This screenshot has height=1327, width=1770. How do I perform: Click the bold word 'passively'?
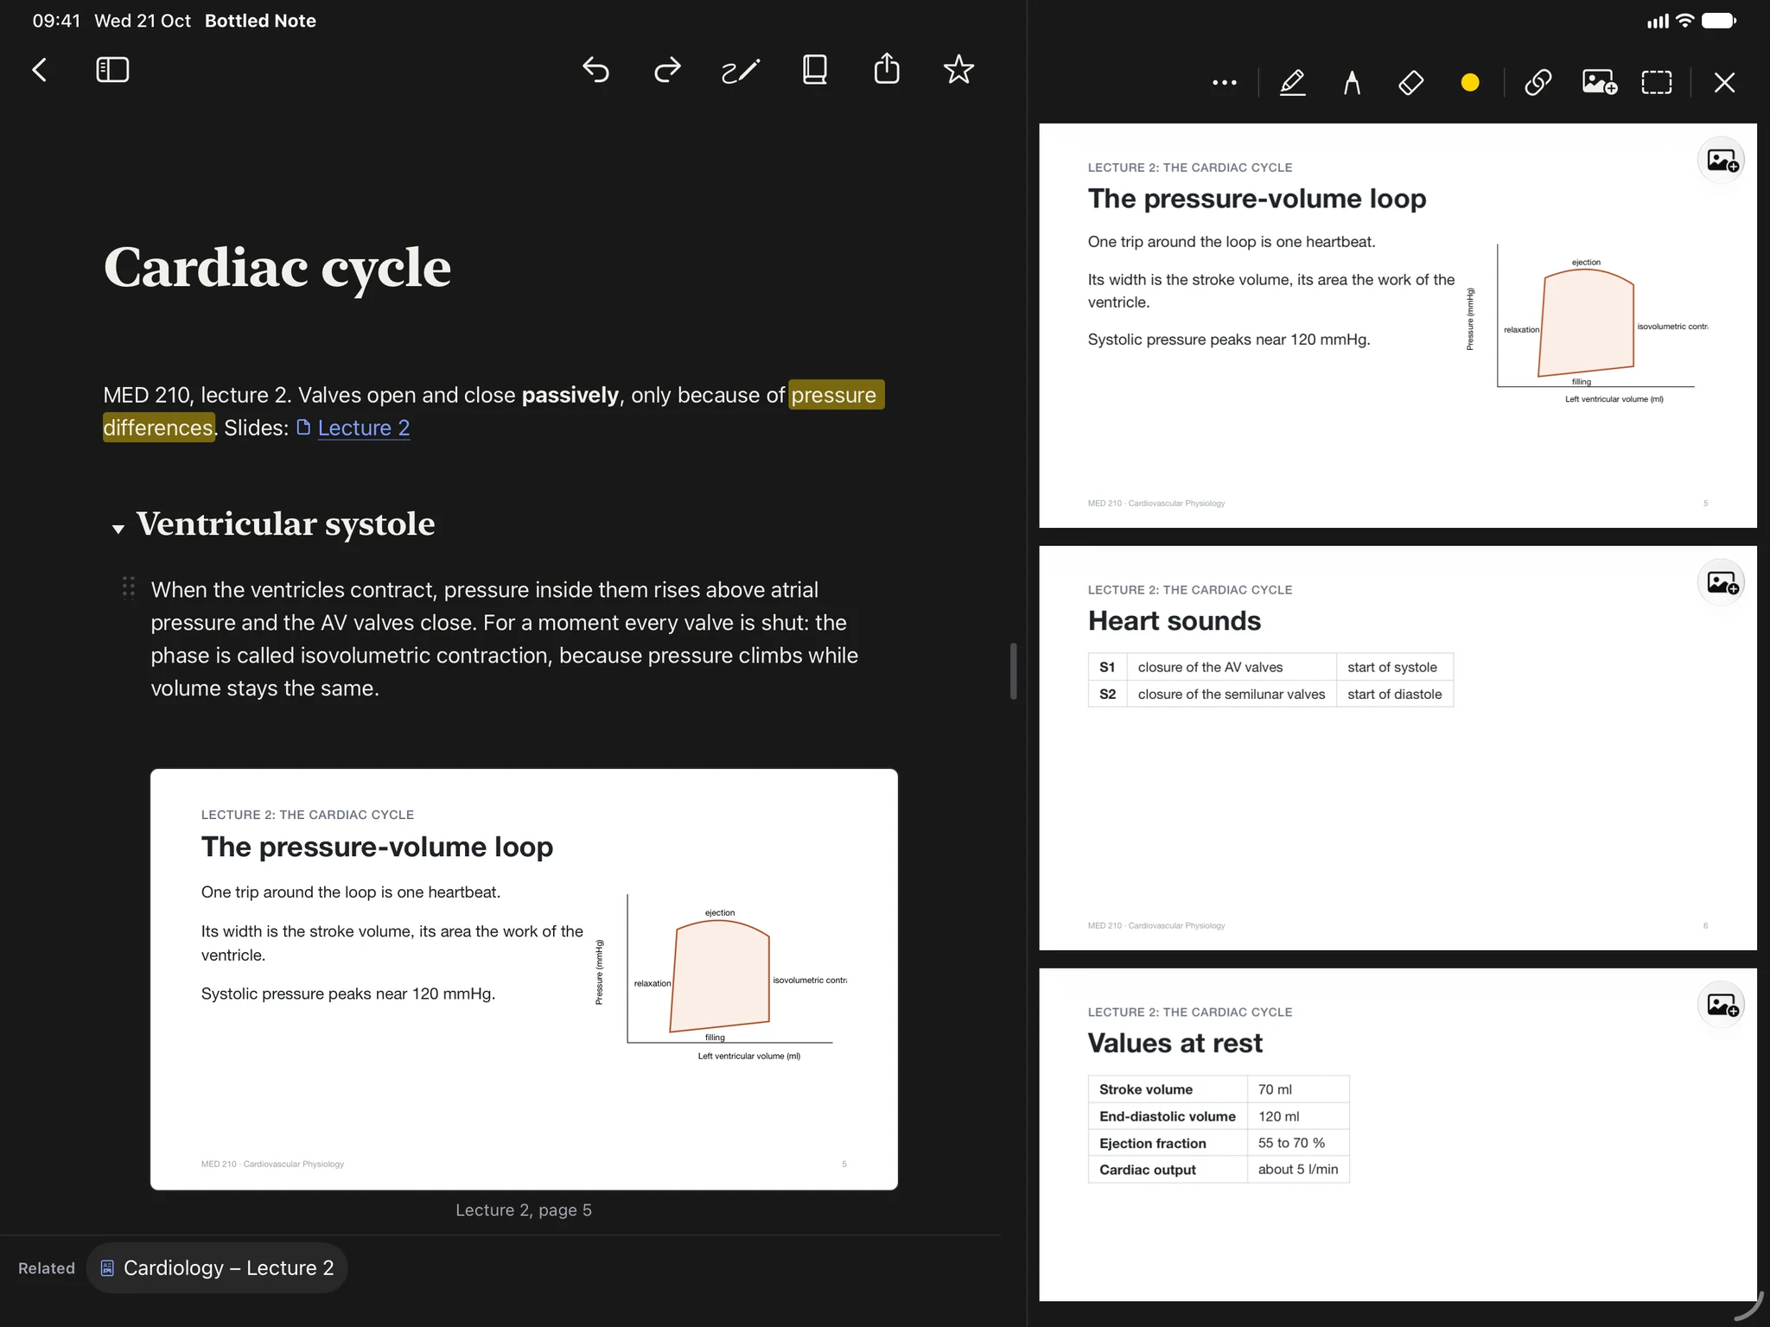570,395
